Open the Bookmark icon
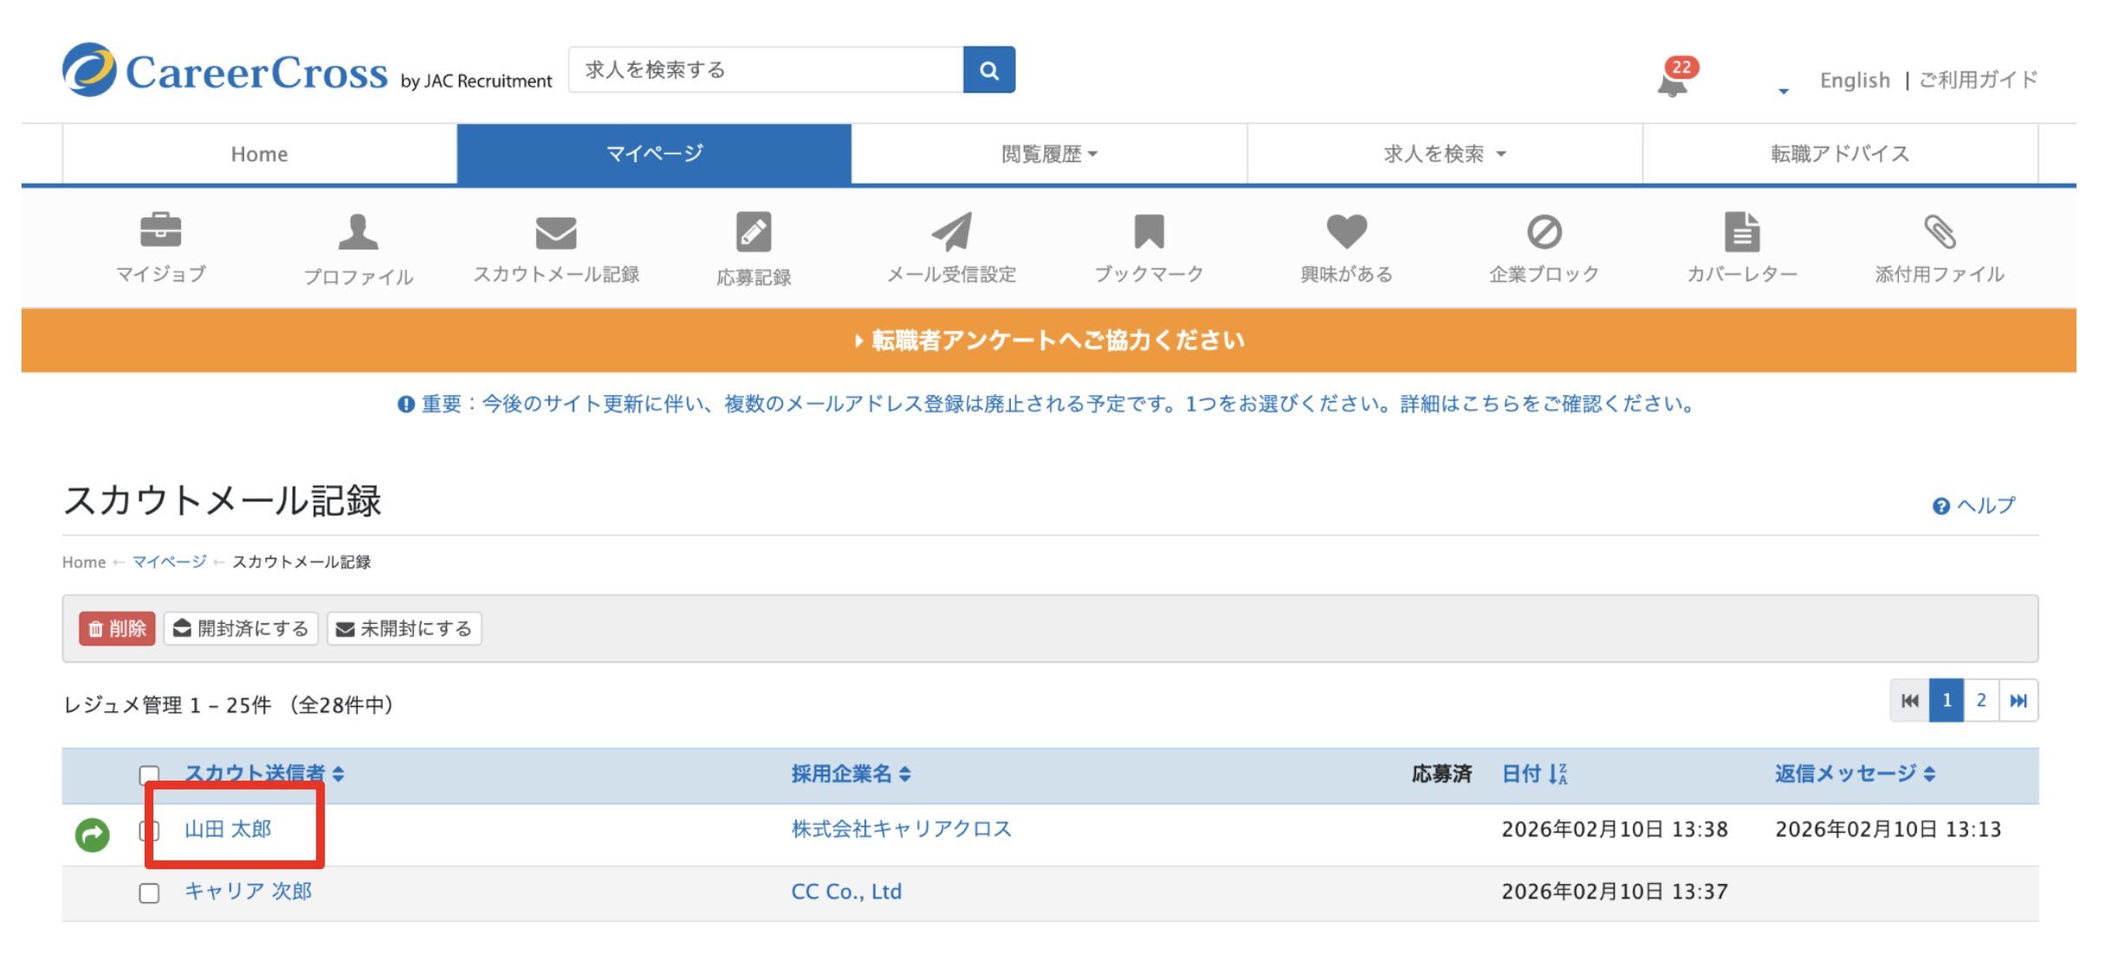2105x967 pixels. pos(1149,232)
